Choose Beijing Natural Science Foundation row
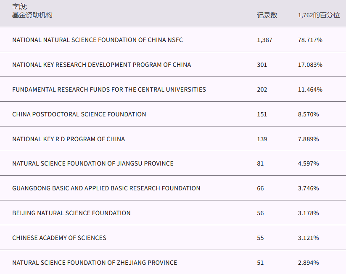 pos(71,213)
